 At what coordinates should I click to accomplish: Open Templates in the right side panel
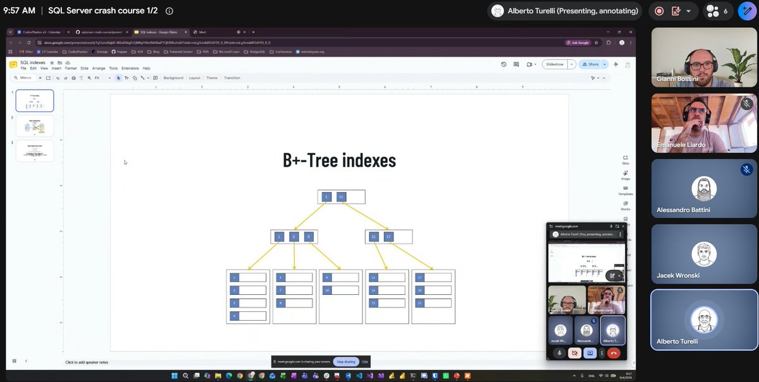tap(626, 190)
